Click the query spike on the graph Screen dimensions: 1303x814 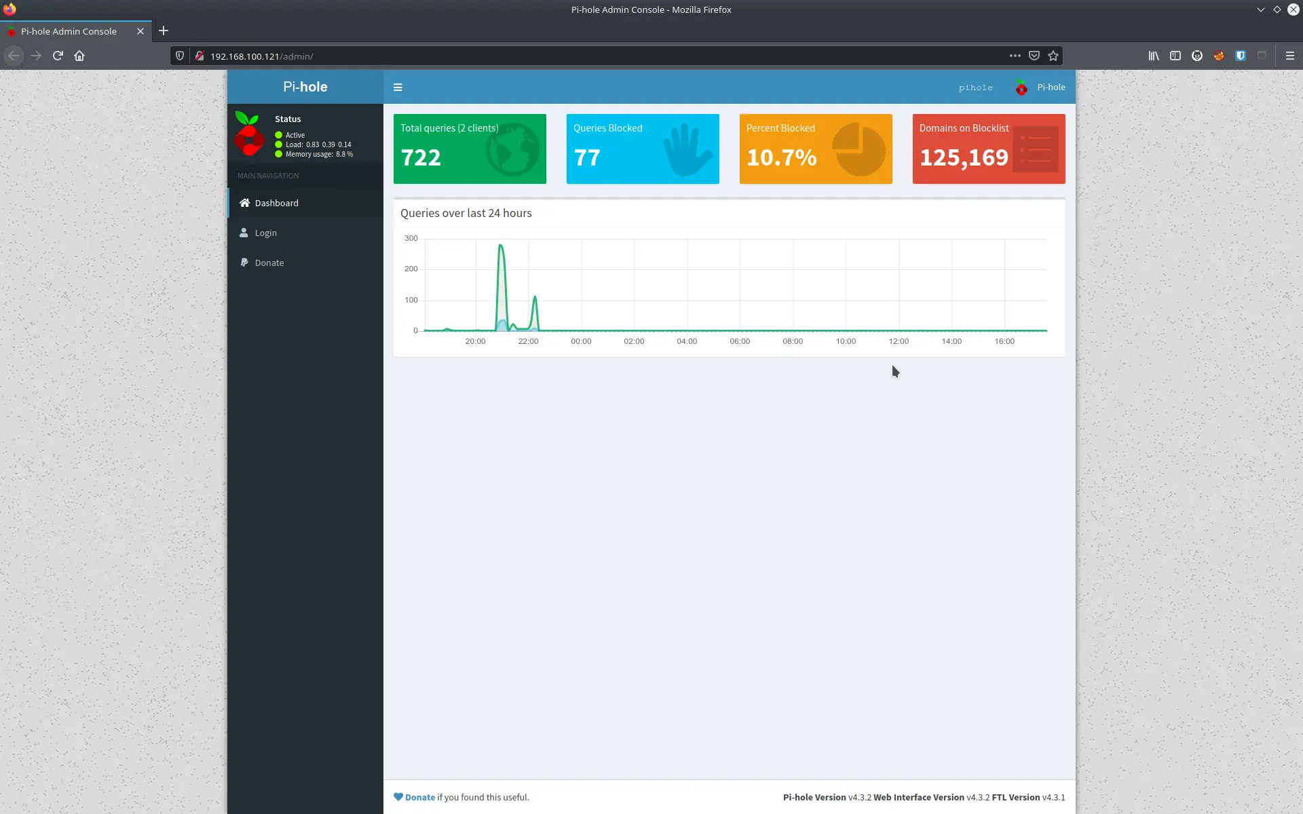[x=501, y=246]
